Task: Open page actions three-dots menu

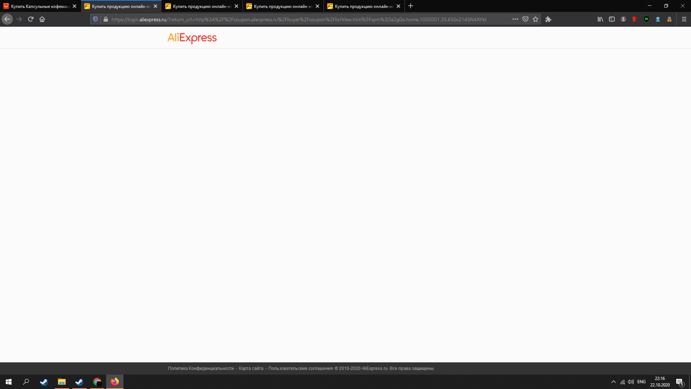Action: pos(515,19)
